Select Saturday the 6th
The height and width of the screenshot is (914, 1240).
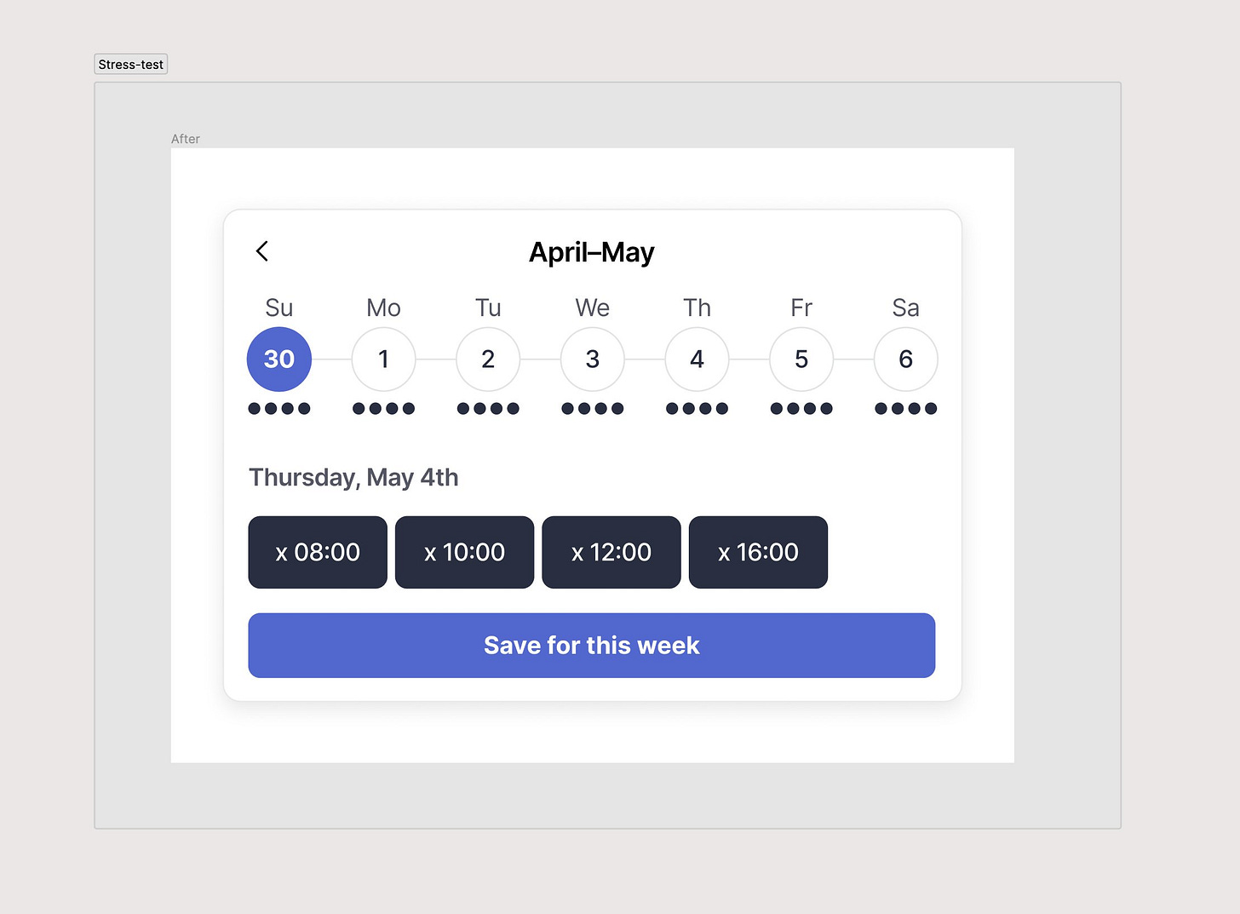(905, 359)
